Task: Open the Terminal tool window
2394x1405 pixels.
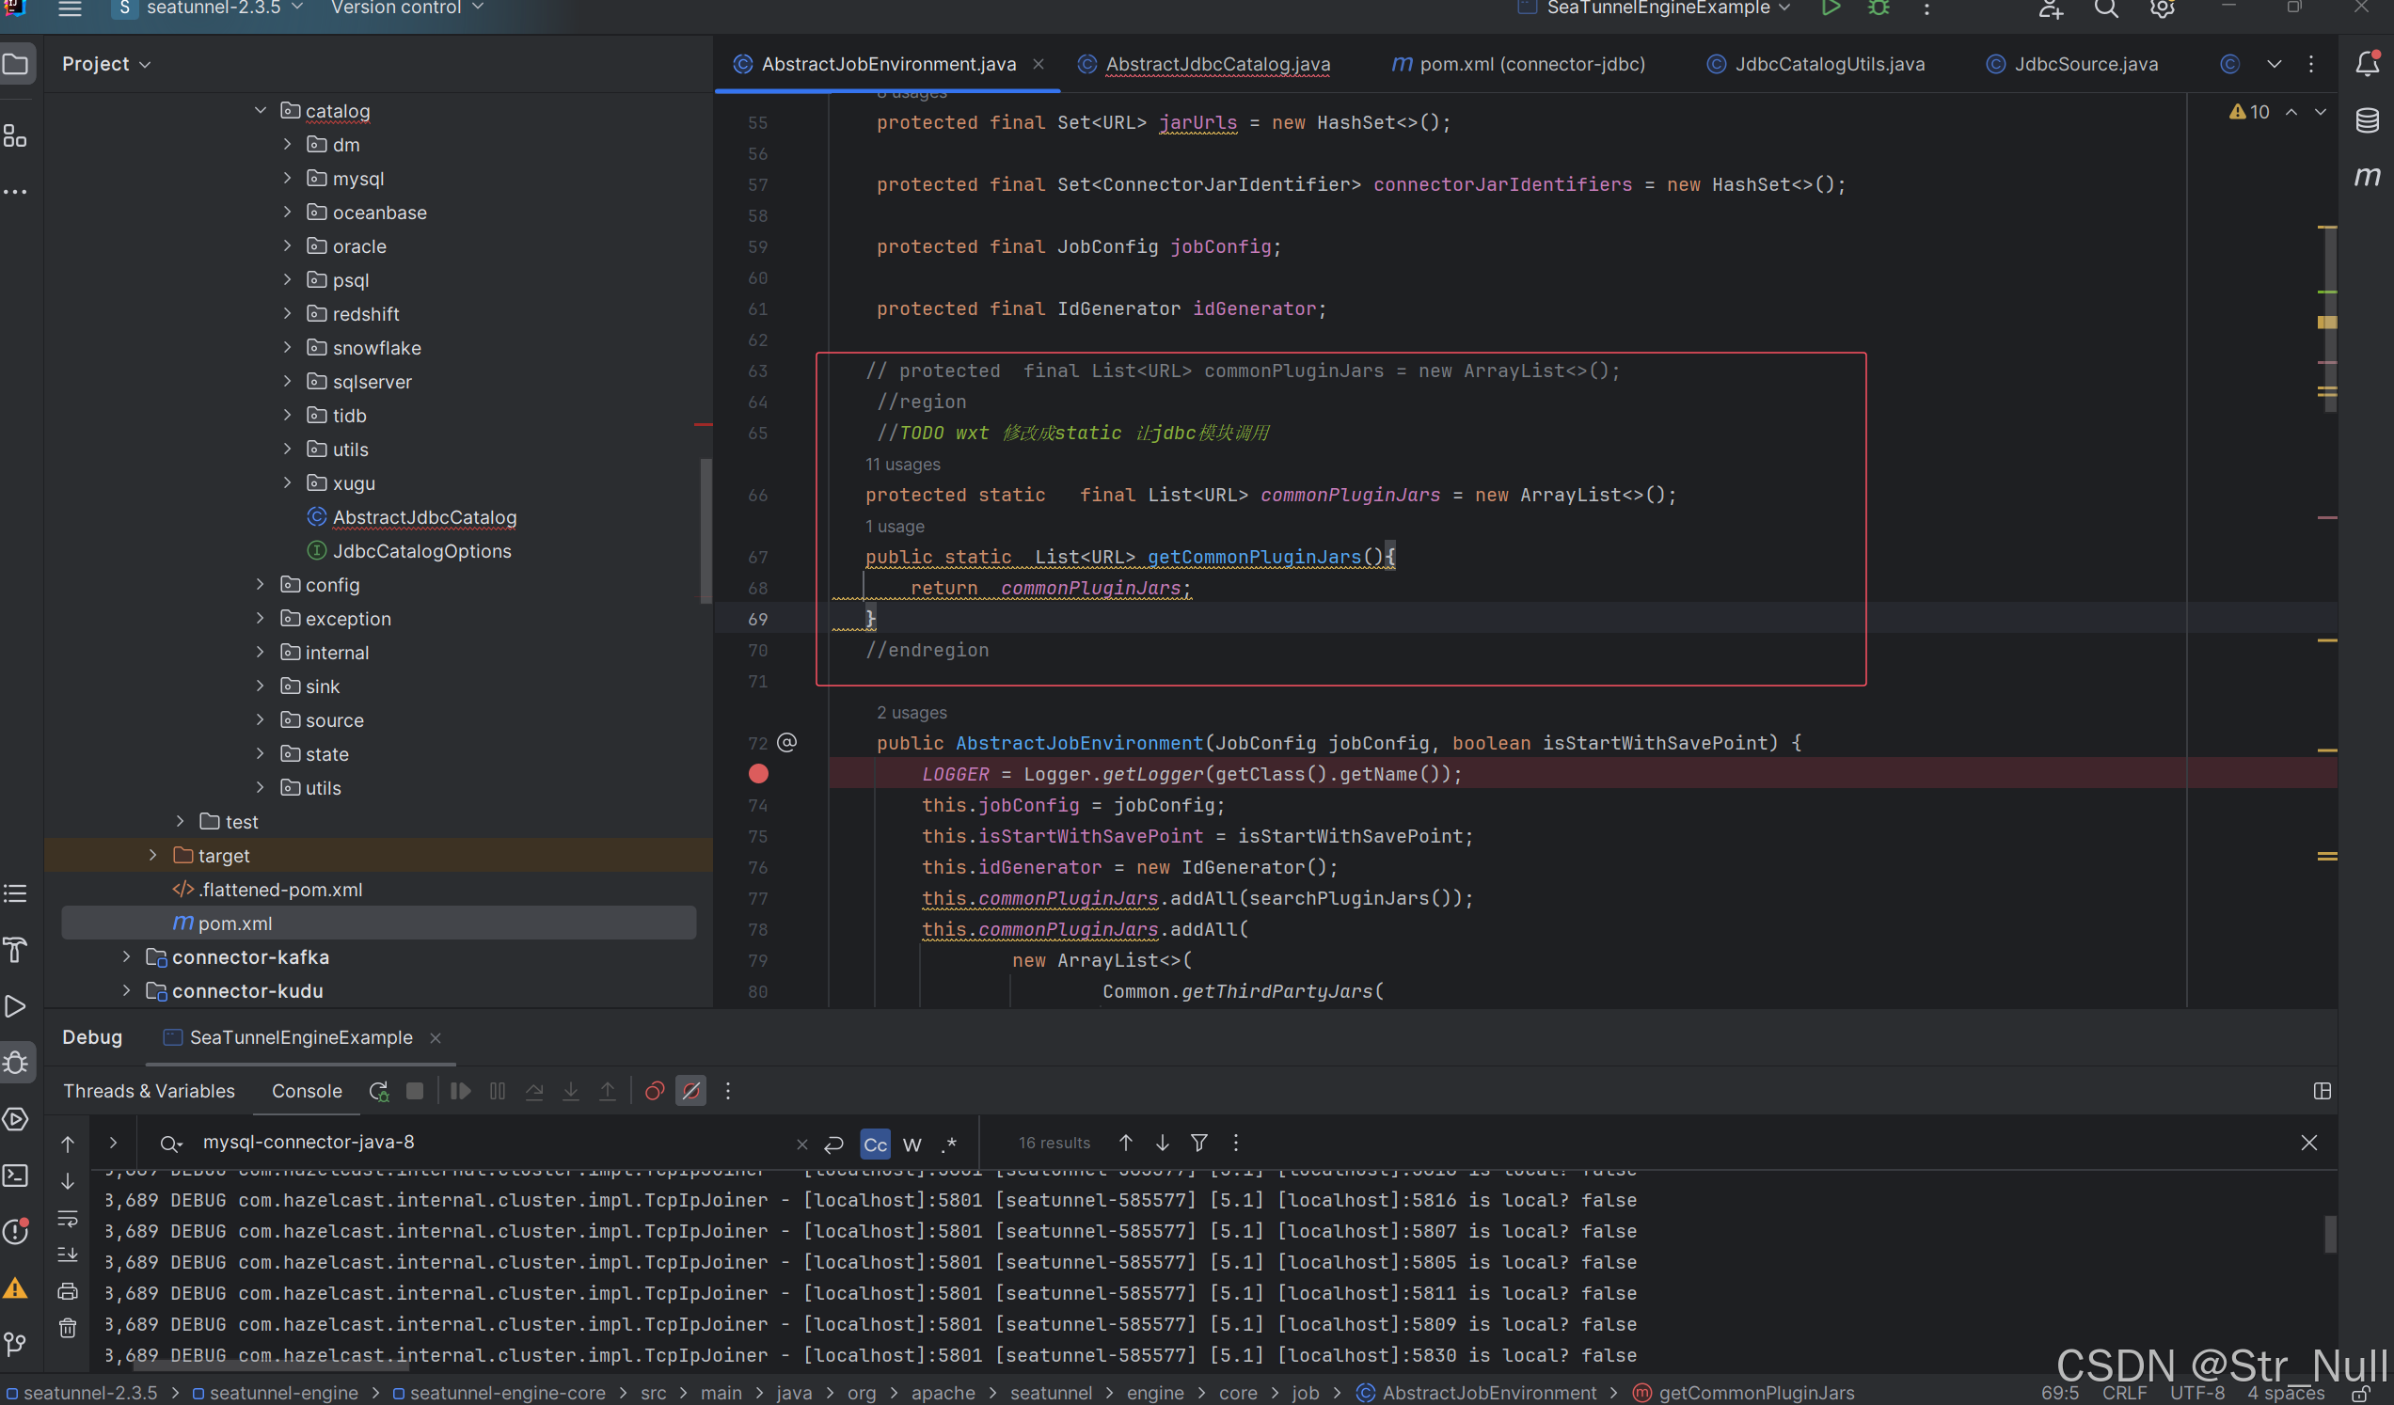Action: (15, 1176)
